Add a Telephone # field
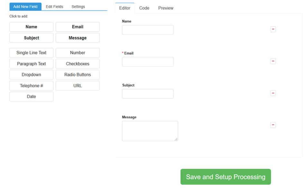The height and width of the screenshot is (193, 307). 32,86
